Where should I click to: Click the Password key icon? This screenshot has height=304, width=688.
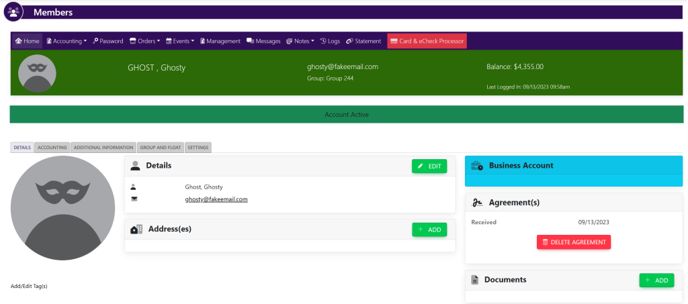click(x=95, y=41)
